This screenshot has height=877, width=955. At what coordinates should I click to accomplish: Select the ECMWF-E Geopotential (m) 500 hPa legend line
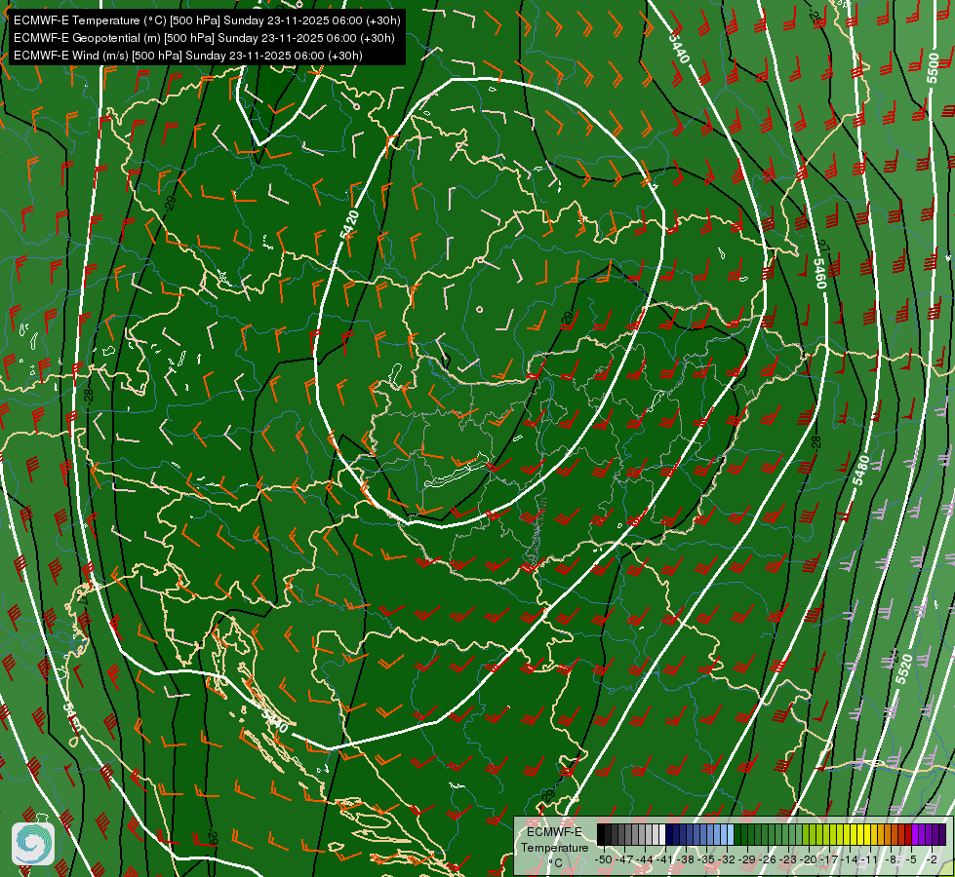[204, 38]
